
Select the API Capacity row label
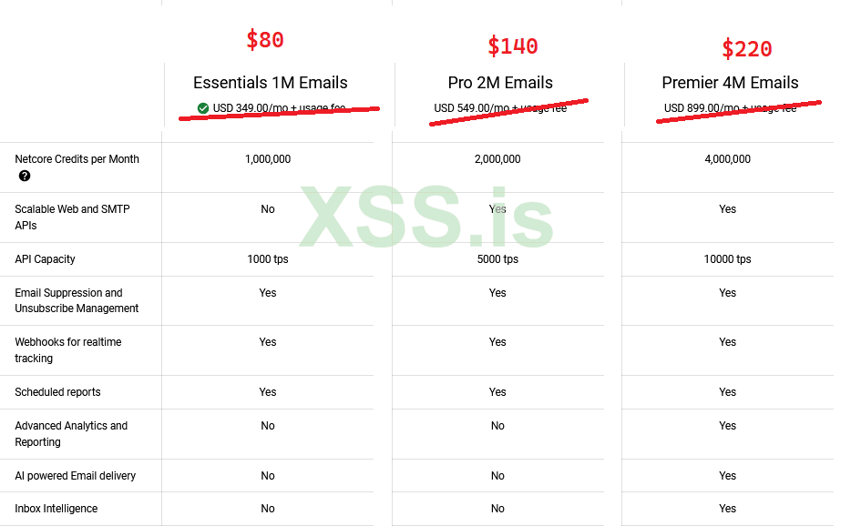(x=45, y=259)
